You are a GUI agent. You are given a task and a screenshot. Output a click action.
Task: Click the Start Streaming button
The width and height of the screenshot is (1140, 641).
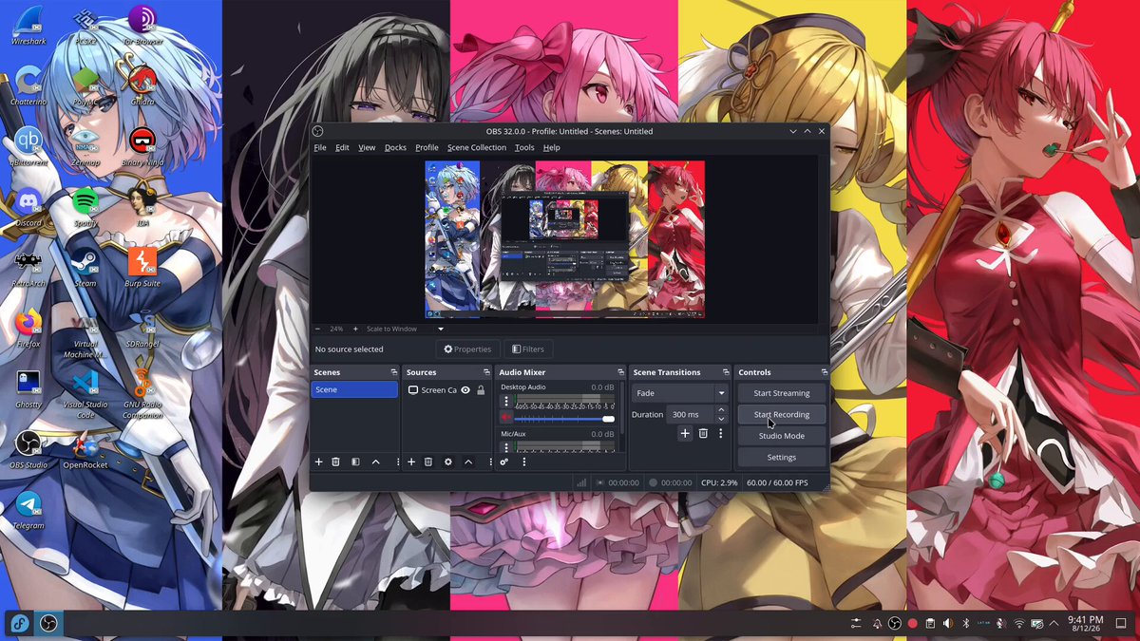click(782, 393)
